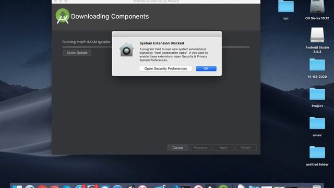This screenshot has height=188, width=334.
Task: Click the grayed-out Previous button
Action: tap(200, 147)
